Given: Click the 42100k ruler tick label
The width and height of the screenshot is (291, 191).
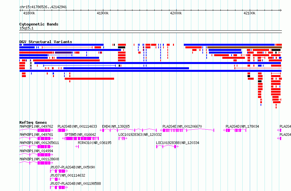Looking at the screenshot, I should point(249,13).
